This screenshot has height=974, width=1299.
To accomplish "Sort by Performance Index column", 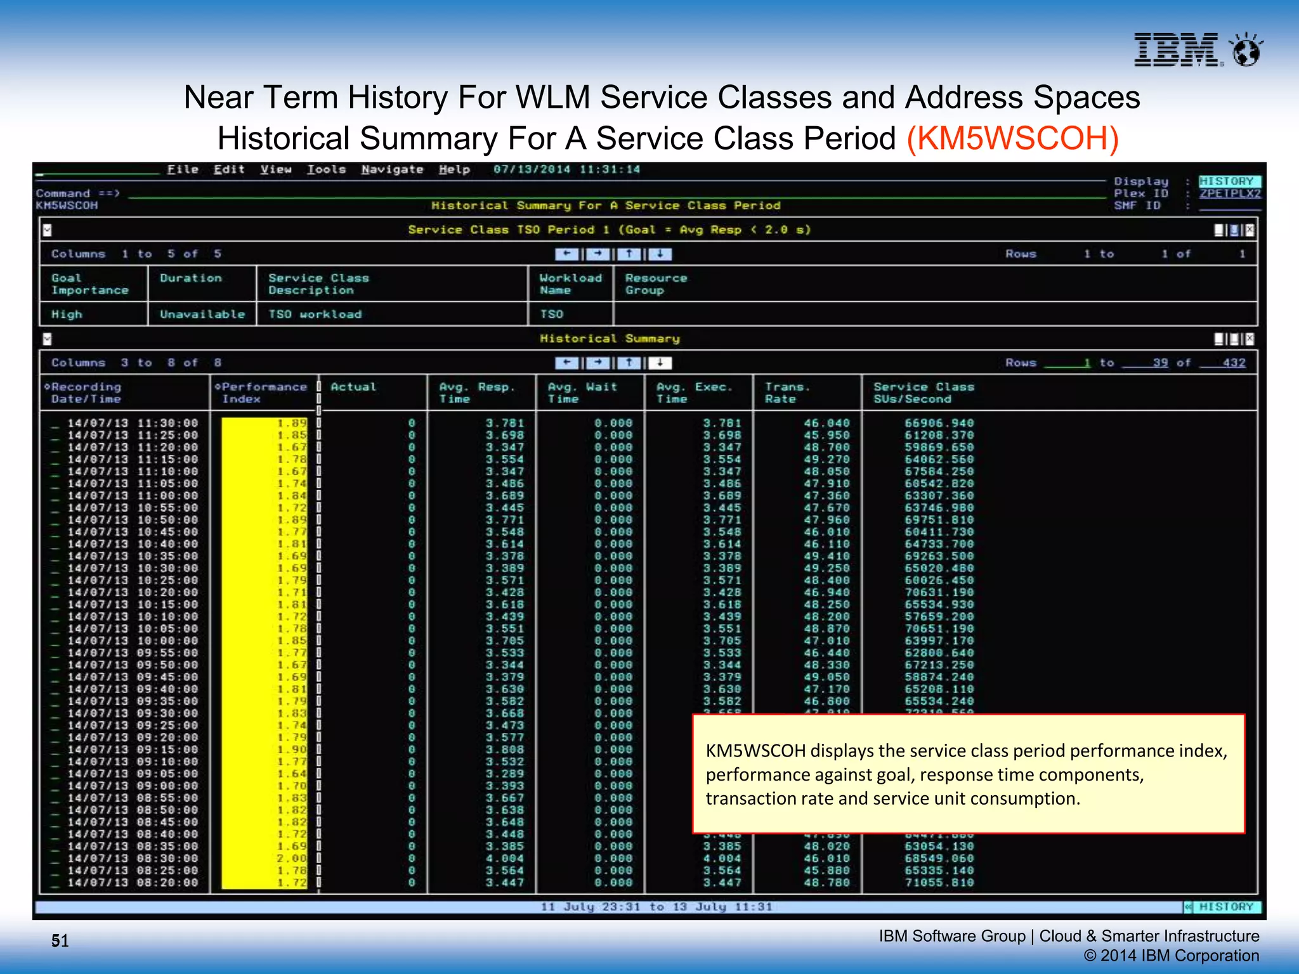I will (x=261, y=393).
